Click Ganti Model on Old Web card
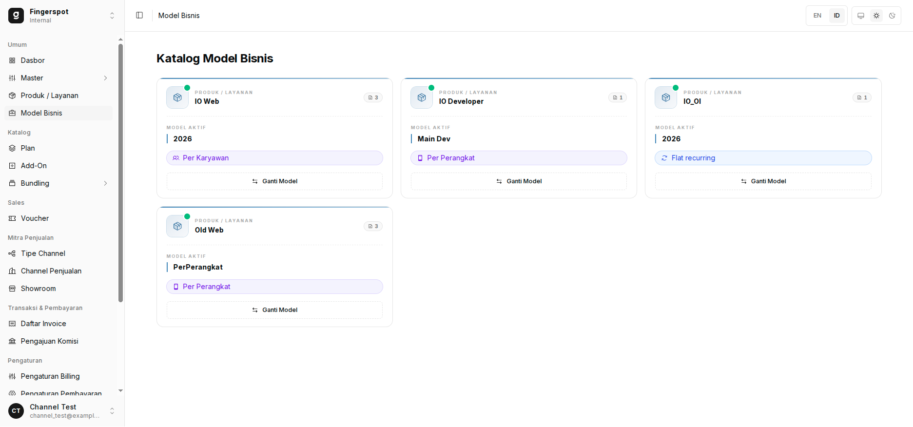 click(x=274, y=310)
